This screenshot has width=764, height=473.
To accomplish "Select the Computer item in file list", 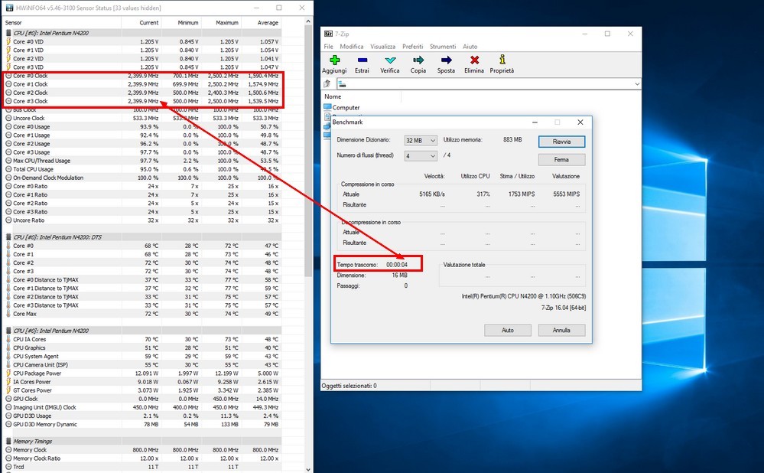I will tap(345, 108).
